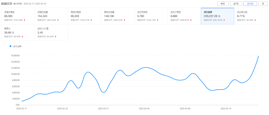The height and width of the screenshot is (115, 269).
Task: Select the 昨日 time range button
Action: pyautogui.click(x=223, y=4)
